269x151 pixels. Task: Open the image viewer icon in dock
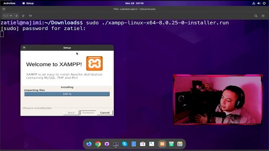click(x=152, y=144)
